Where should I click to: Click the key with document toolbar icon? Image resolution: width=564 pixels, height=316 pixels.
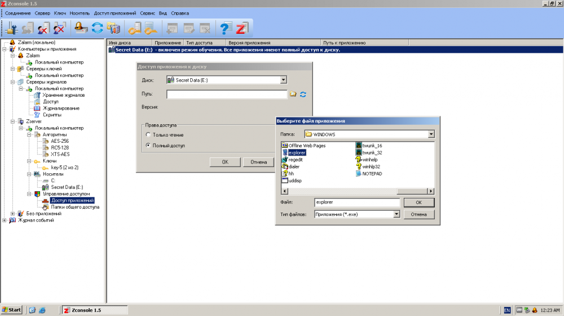pos(151,28)
